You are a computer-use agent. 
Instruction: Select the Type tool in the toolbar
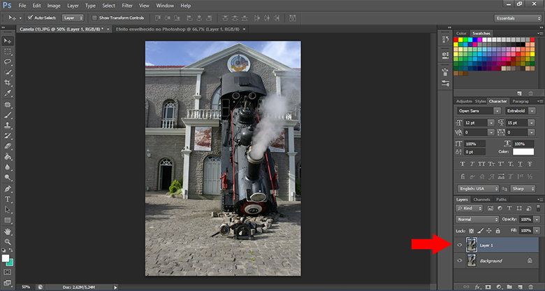8,199
